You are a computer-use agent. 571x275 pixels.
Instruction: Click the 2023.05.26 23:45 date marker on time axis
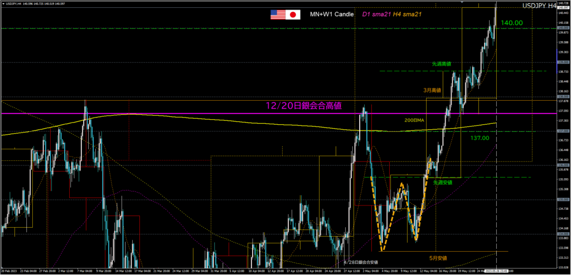pos(497,272)
